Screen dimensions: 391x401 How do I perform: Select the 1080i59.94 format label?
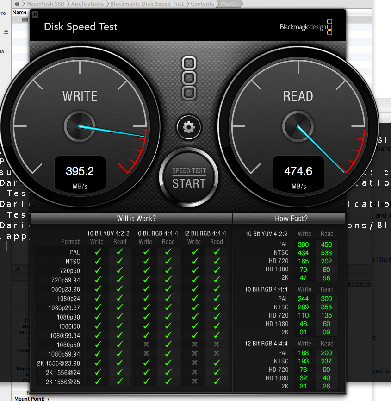(65, 336)
